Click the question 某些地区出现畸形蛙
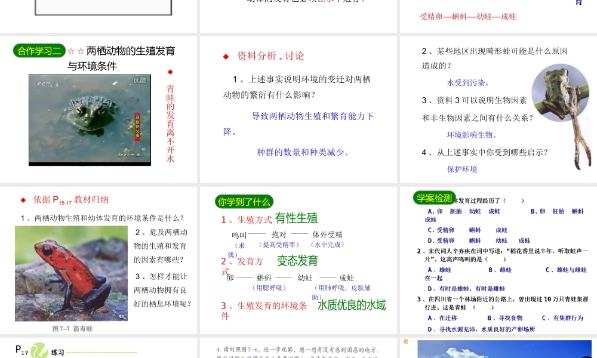This screenshot has height=358, width=597. pos(495,58)
